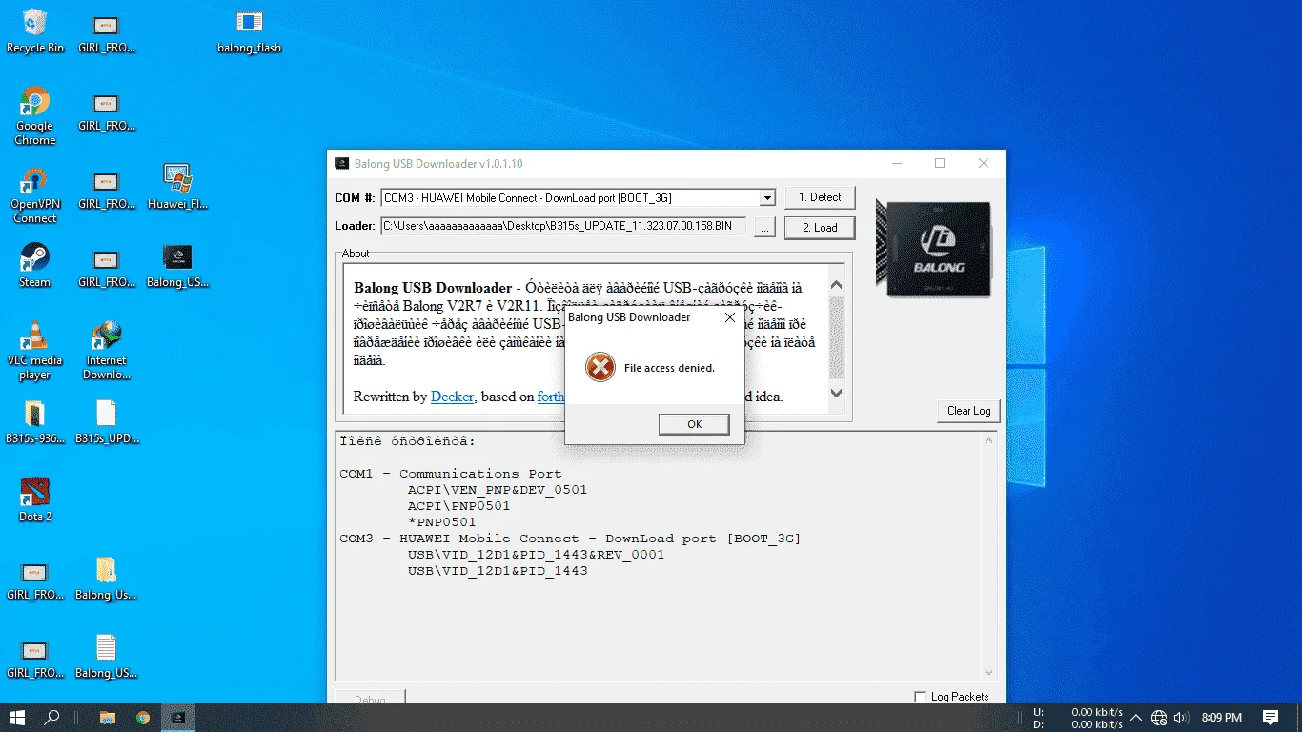Viewport: 1302px width, 732px height.
Task: Open the taskbar Search
Action: click(52, 718)
